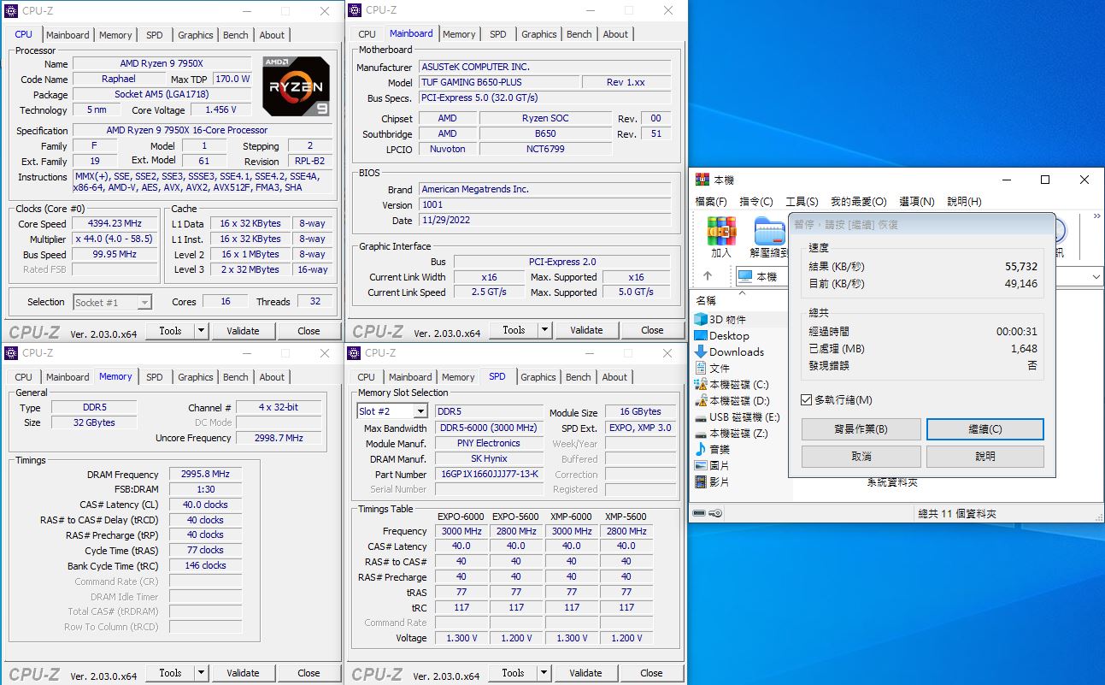Click the Tools button in the Memory window
This screenshot has height=685, width=1105.
[x=170, y=673]
